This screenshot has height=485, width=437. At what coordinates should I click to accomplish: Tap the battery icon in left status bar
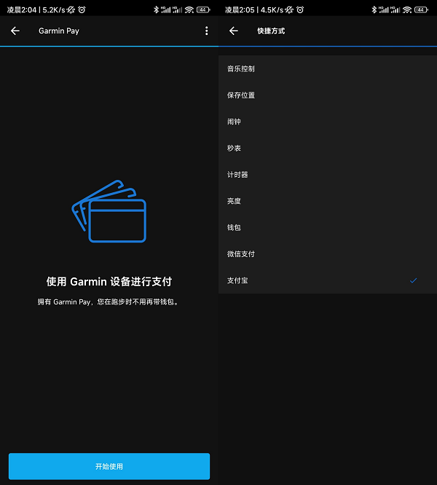203,10
